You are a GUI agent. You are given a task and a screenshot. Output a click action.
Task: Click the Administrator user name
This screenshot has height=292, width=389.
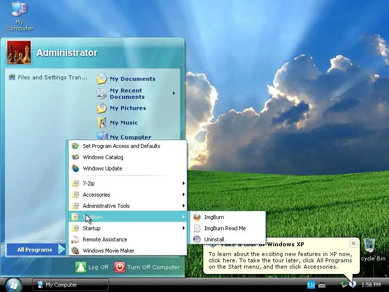point(67,53)
